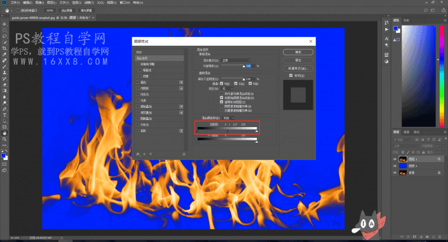Viewport: 448px width, 242px height.
Task: Select the Move tool in toolbar
Action: (x=4, y=24)
